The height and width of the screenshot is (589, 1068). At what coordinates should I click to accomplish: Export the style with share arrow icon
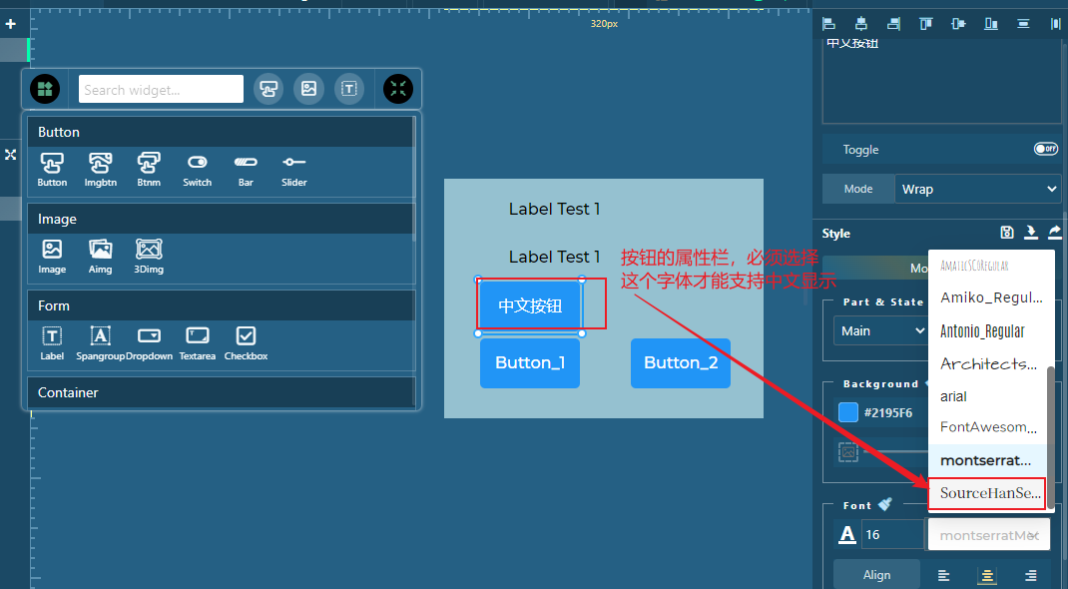pos(1054,233)
